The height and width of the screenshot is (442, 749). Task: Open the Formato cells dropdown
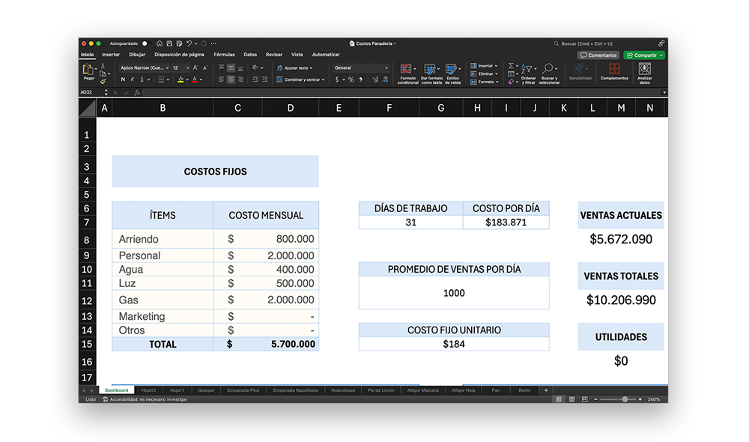485,82
